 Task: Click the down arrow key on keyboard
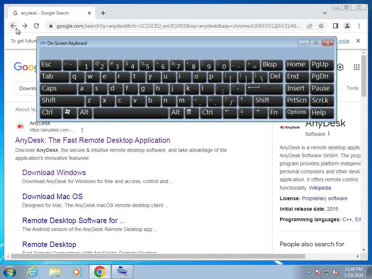click(245, 113)
